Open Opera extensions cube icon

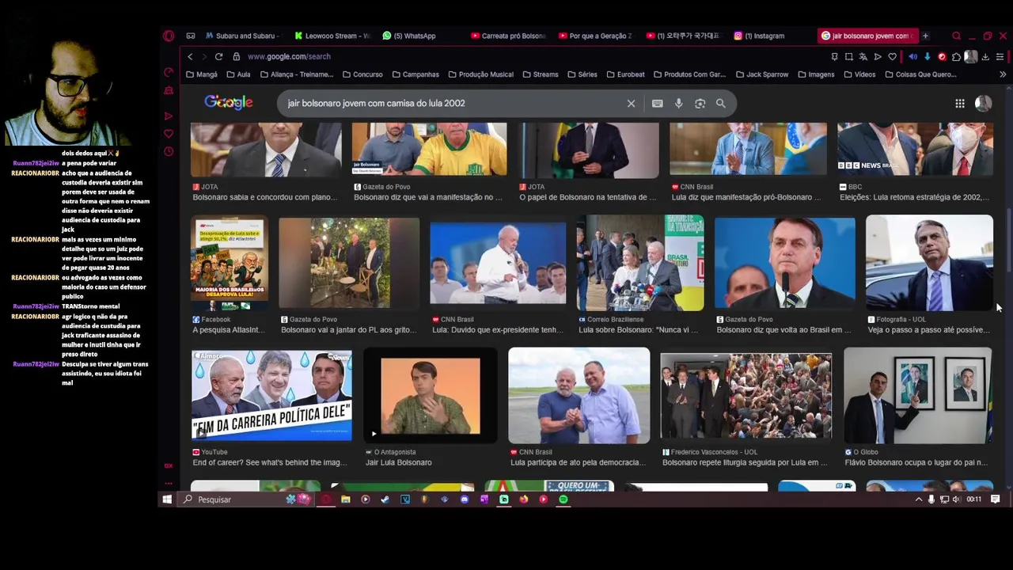(x=956, y=57)
